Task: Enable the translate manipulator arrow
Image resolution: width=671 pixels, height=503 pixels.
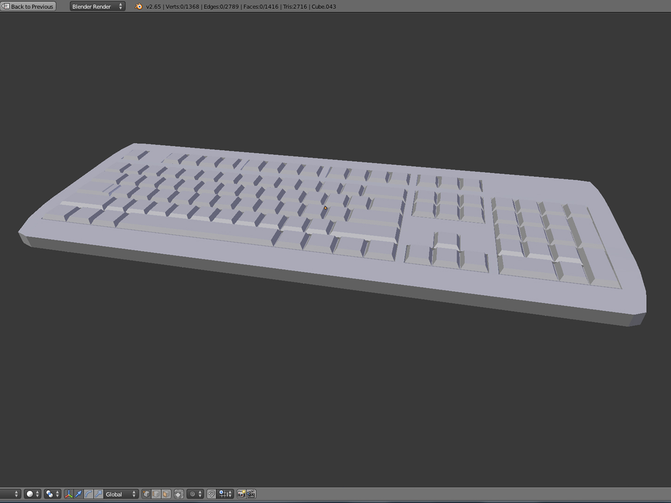Action: [x=78, y=494]
